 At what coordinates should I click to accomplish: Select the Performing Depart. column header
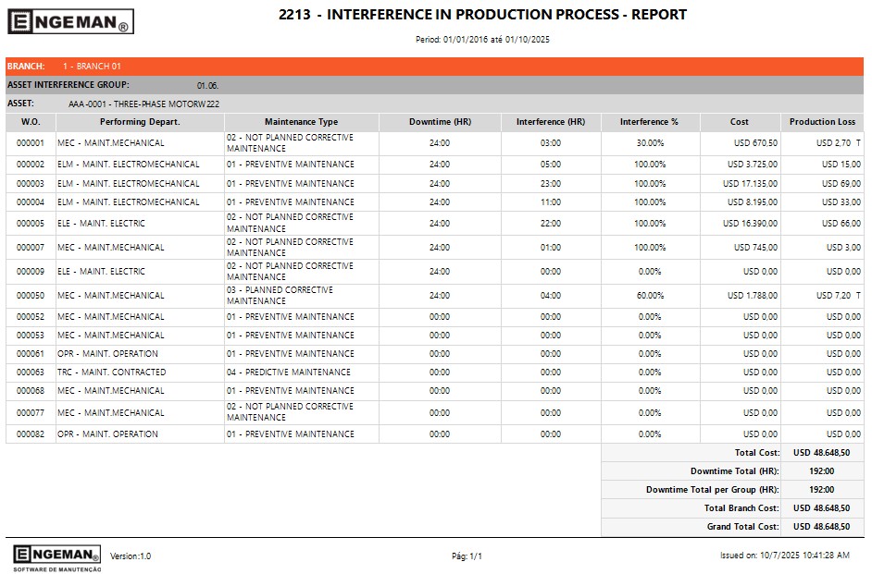tap(140, 122)
